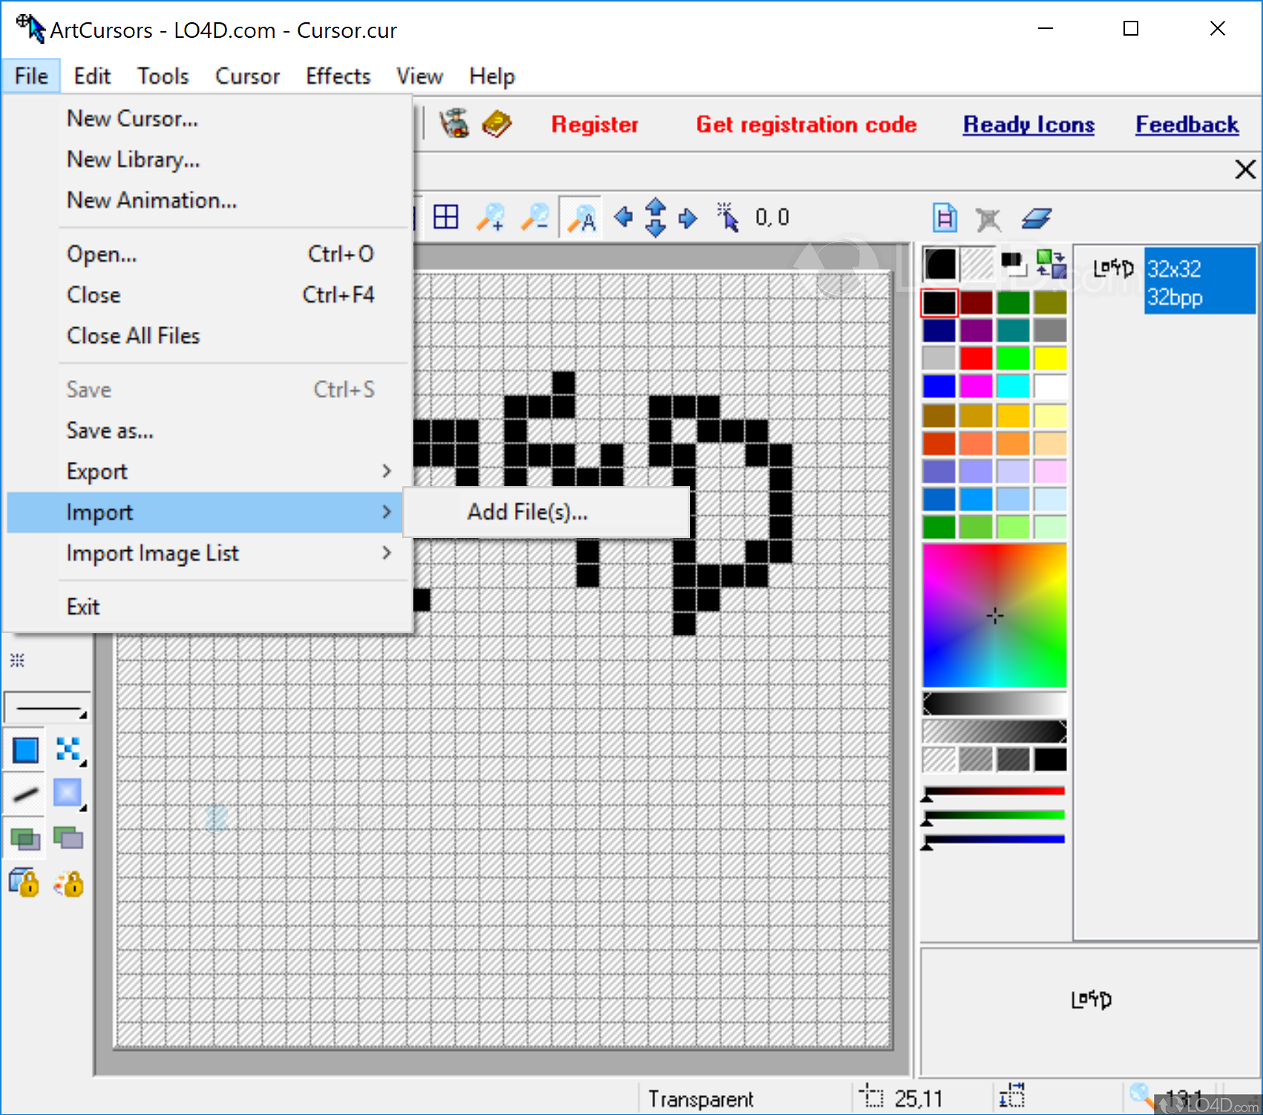Image resolution: width=1263 pixels, height=1115 pixels.
Task: Click the right arrow shift icon
Action: 686,217
